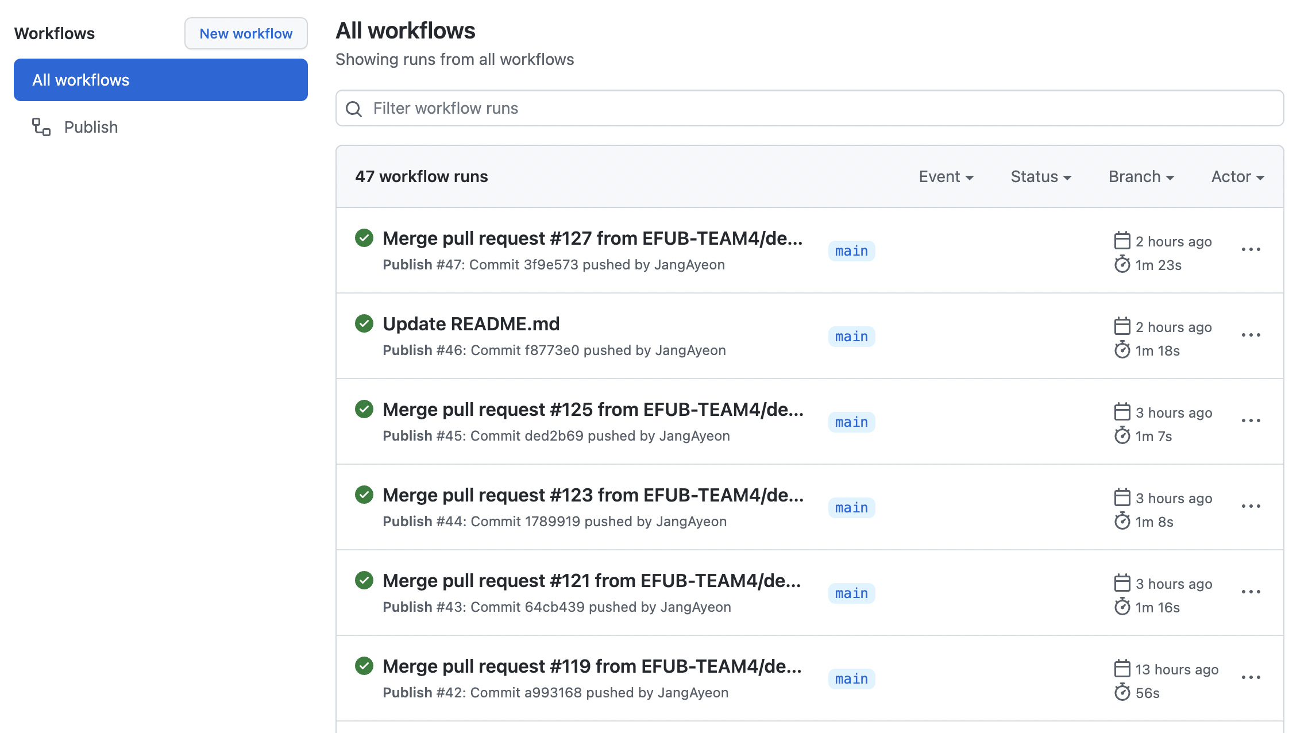Click the Publish workflow icon
This screenshot has width=1312, height=733.
(x=41, y=127)
